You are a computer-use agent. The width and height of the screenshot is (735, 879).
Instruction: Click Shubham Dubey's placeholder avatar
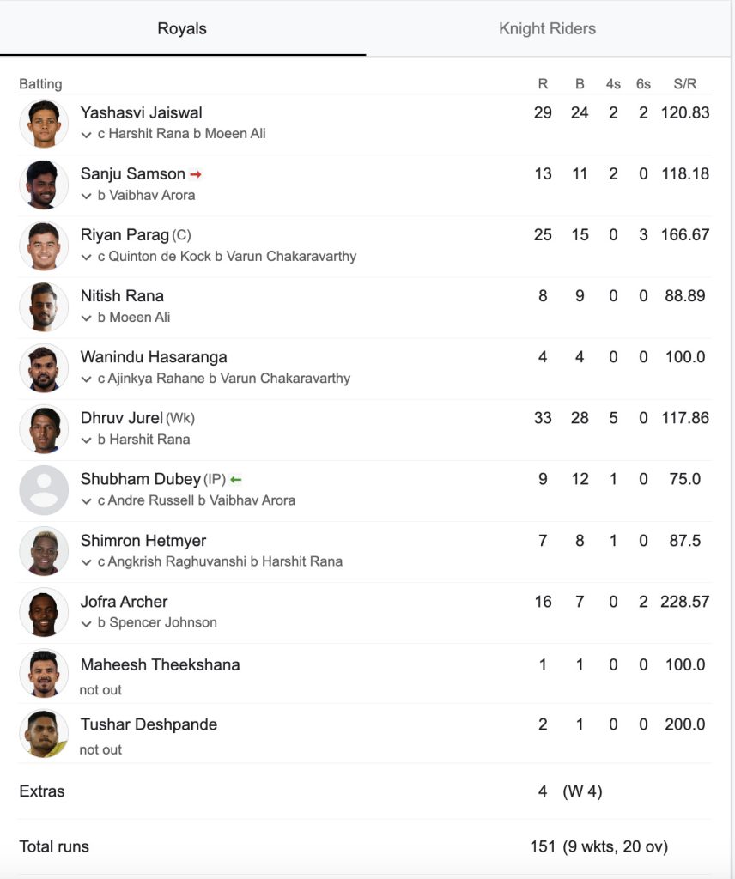tap(44, 490)
